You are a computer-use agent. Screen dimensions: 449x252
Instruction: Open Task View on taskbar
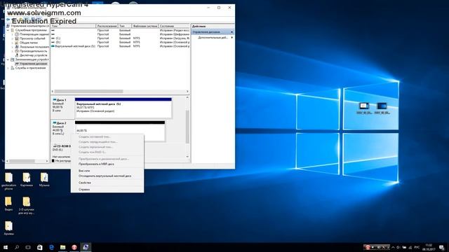point(28,247)
